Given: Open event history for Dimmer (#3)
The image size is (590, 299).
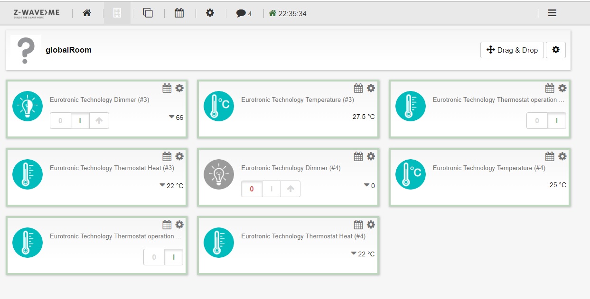Looking at the screenshot, I should click(x=167, y=88).
